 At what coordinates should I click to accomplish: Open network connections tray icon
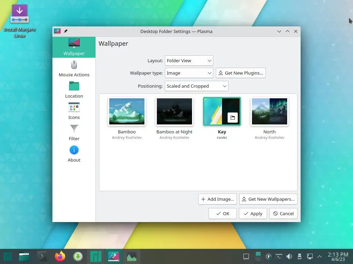click(310, 256)
